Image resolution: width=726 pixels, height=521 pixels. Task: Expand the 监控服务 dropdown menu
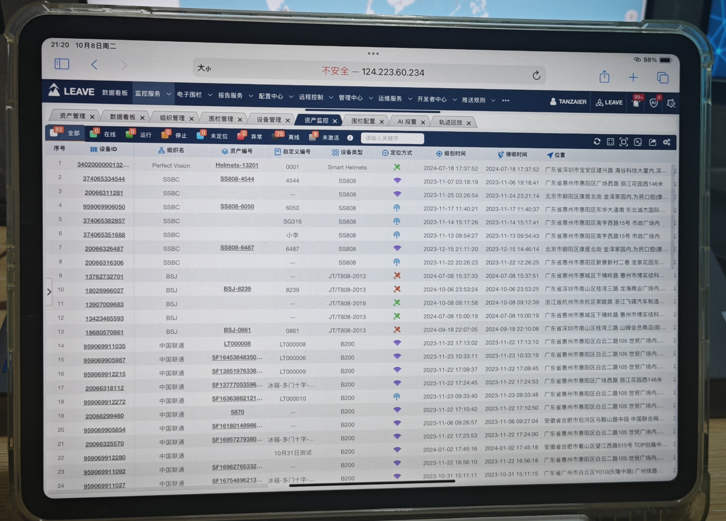tap(153, 93)
